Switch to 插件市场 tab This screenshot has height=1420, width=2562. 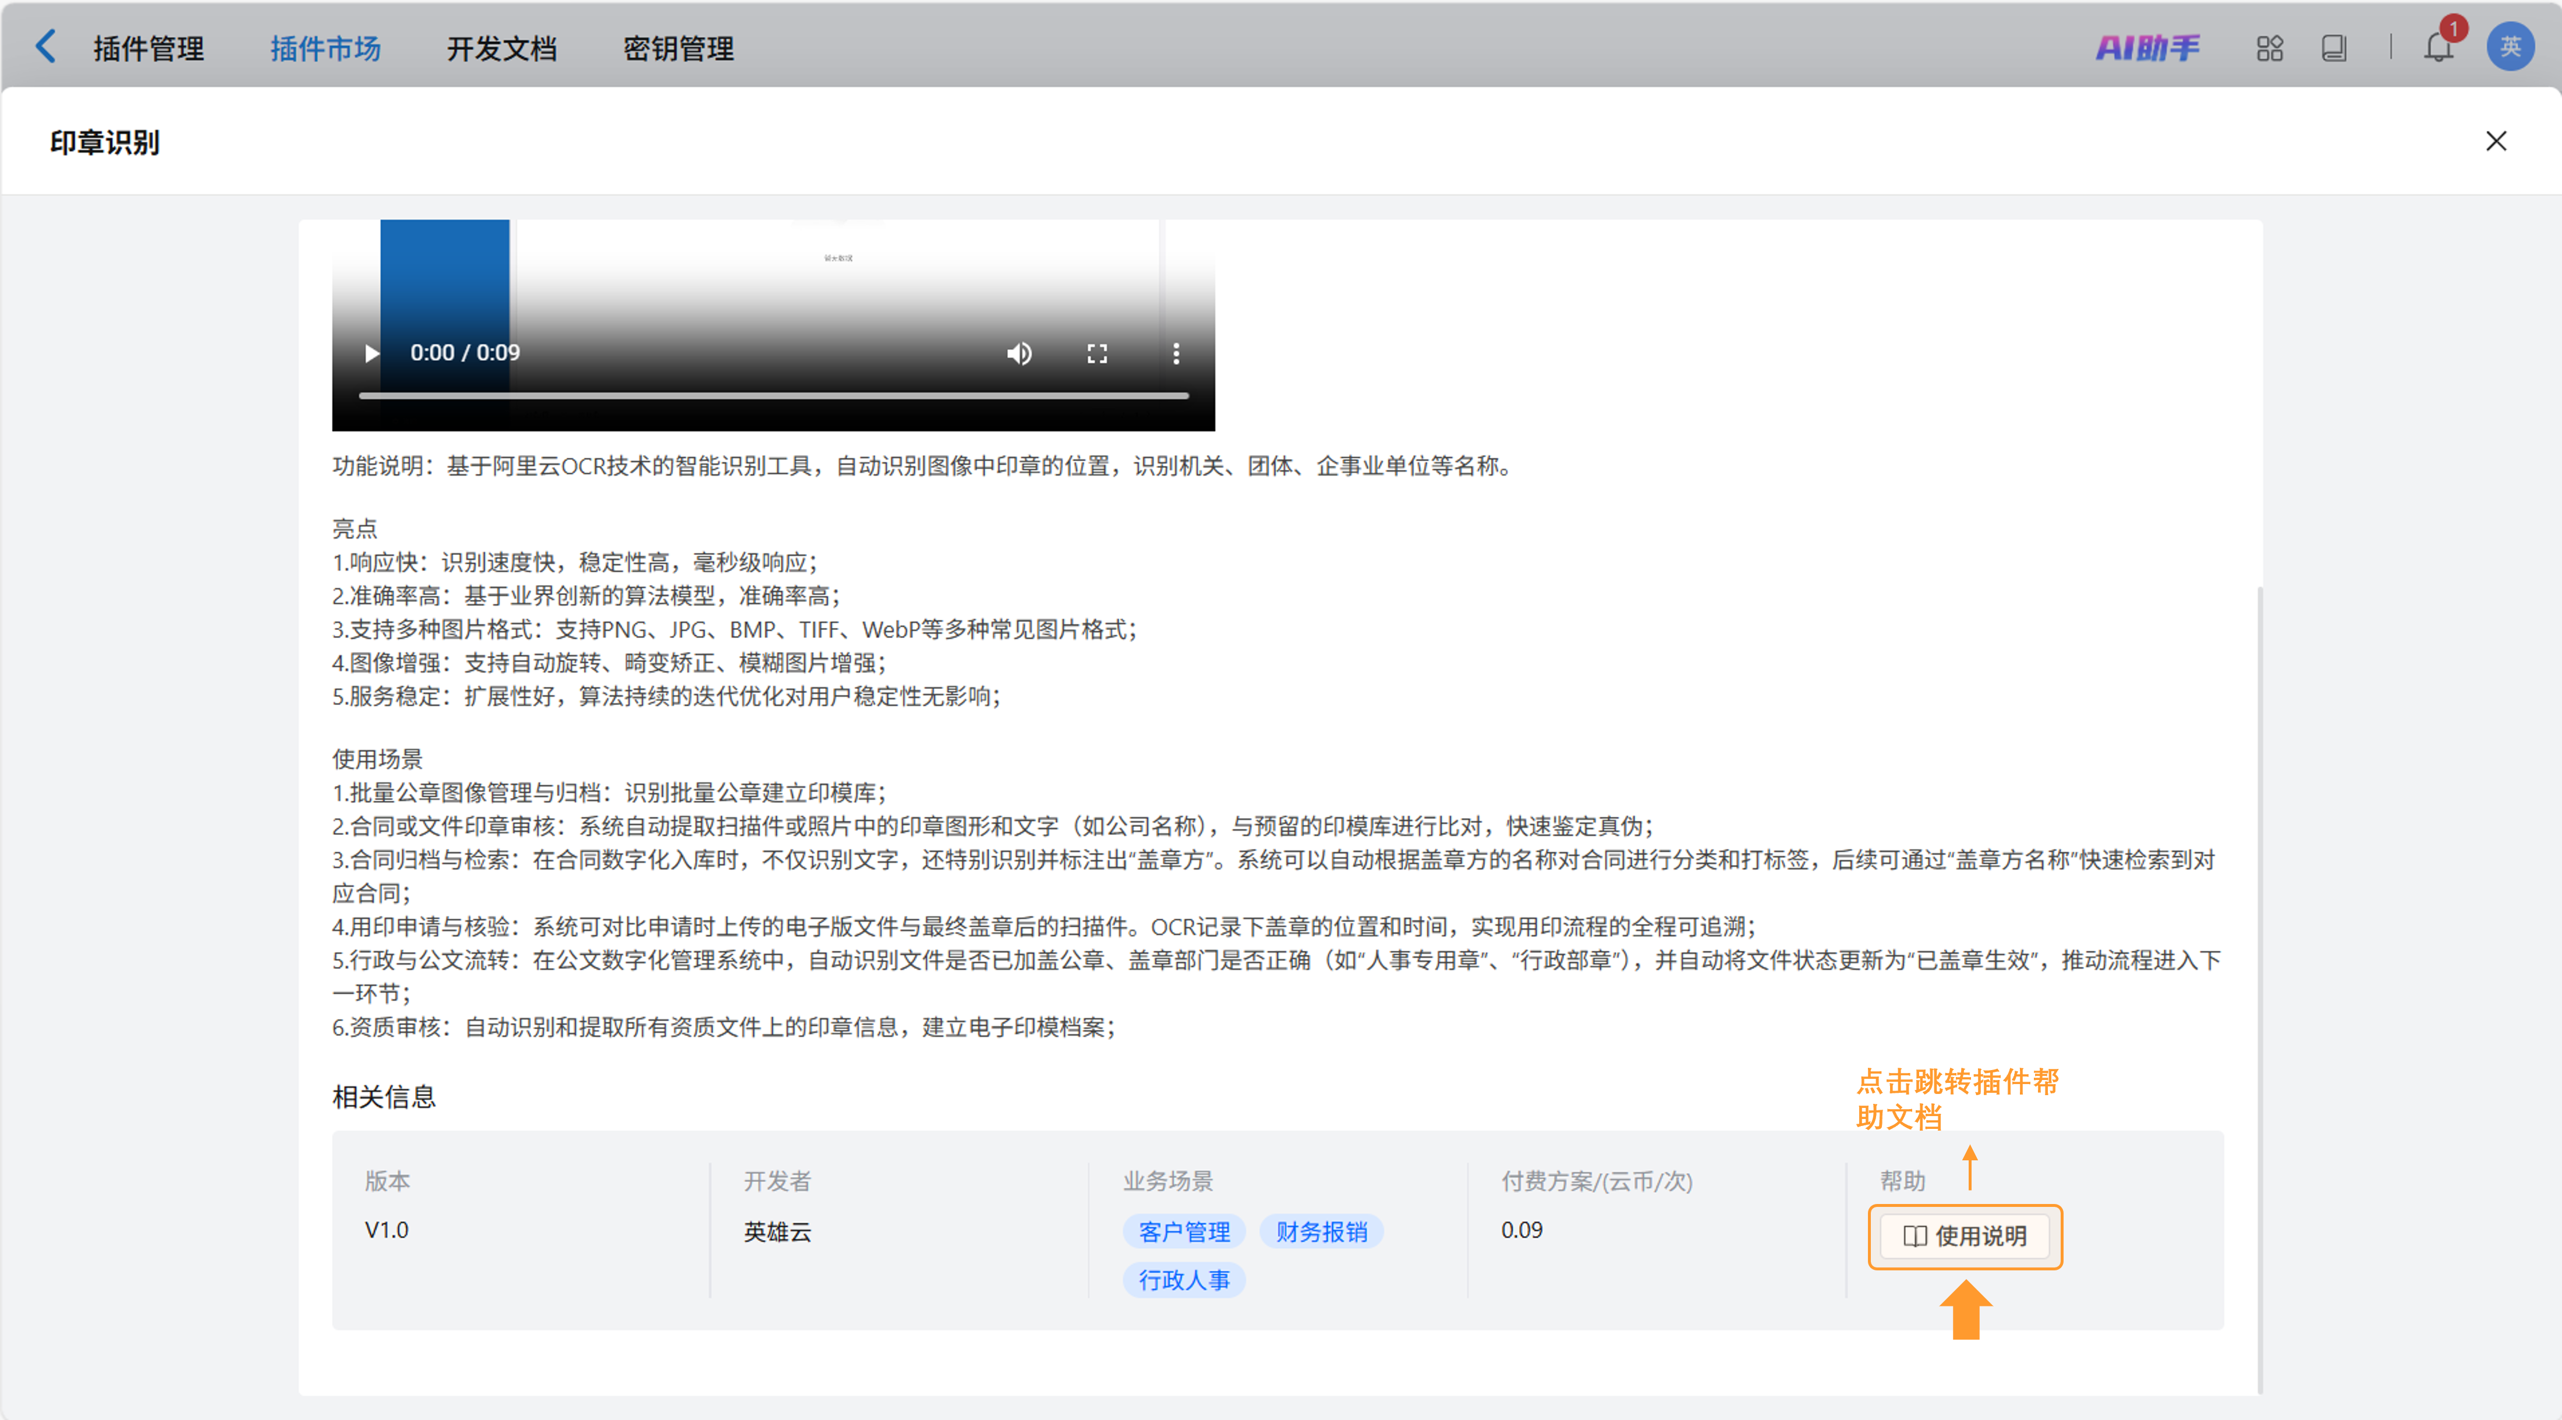325,49
